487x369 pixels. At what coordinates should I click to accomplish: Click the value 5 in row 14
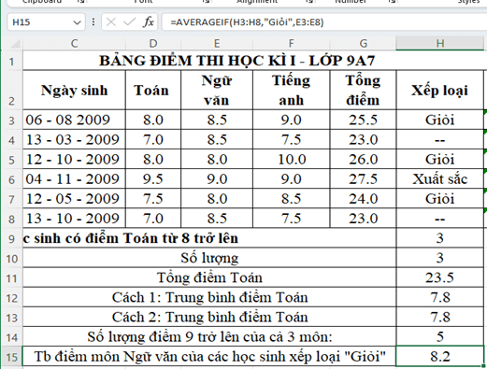click(x=439, y=336)
